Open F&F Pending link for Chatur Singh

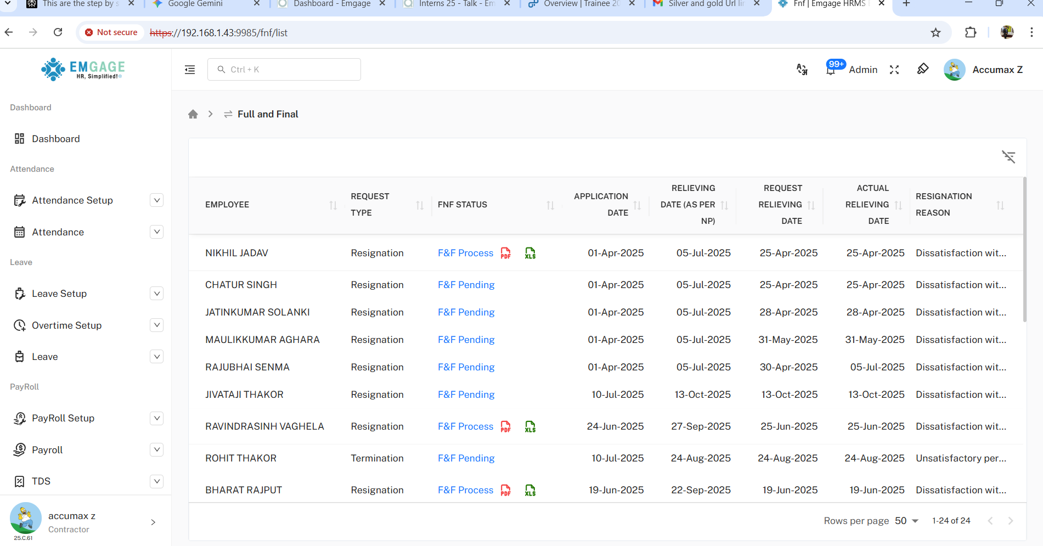click(466, 285)
